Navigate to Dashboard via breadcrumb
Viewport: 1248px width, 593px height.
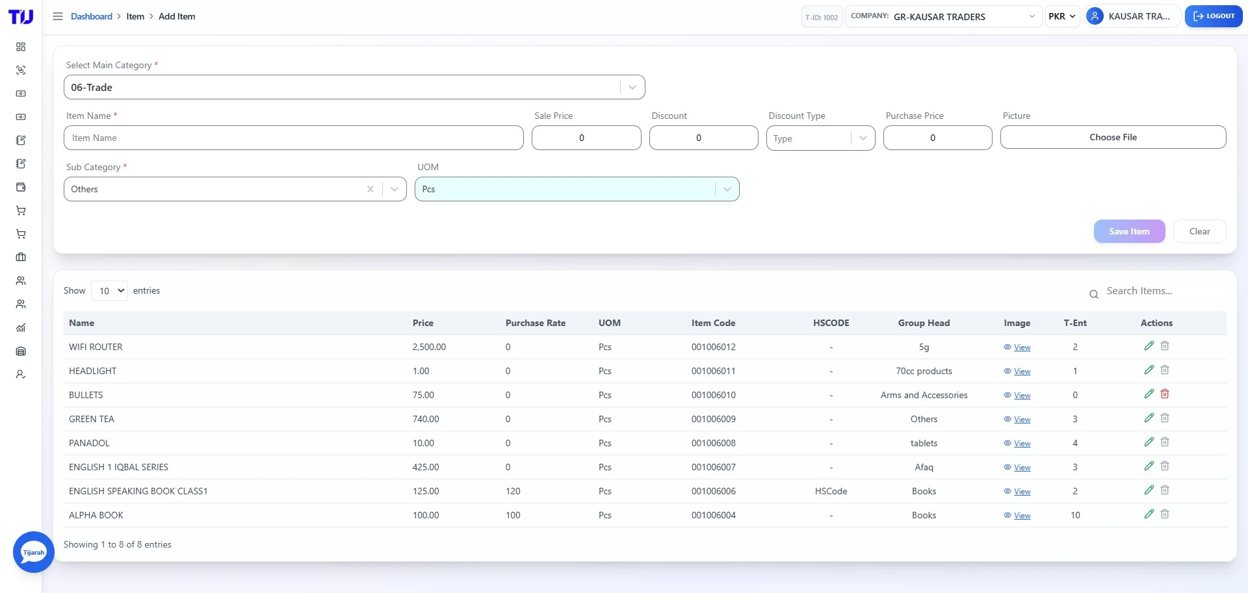pos(91,16)
